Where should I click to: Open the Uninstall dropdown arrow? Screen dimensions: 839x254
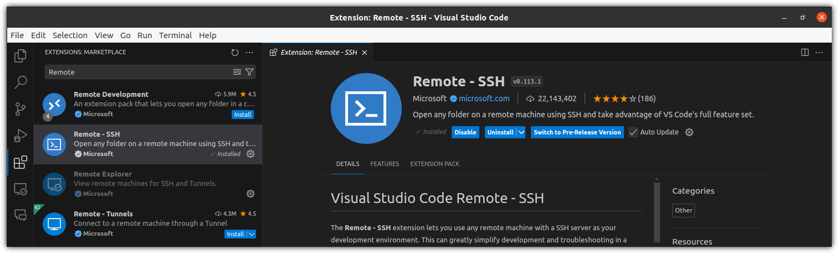521,132
